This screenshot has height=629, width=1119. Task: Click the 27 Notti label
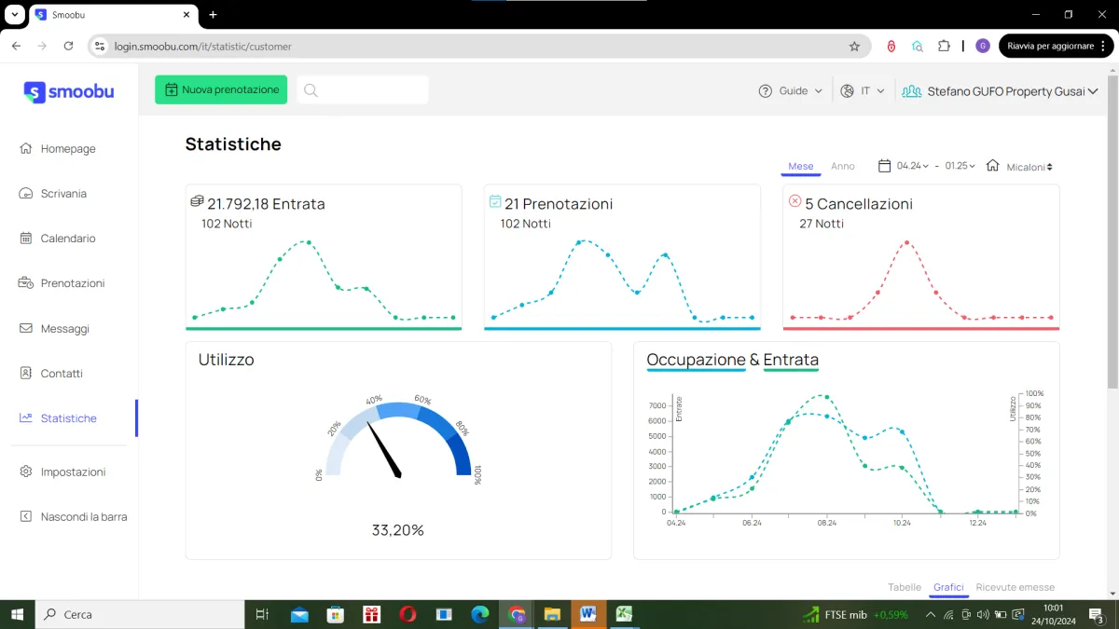822,224
